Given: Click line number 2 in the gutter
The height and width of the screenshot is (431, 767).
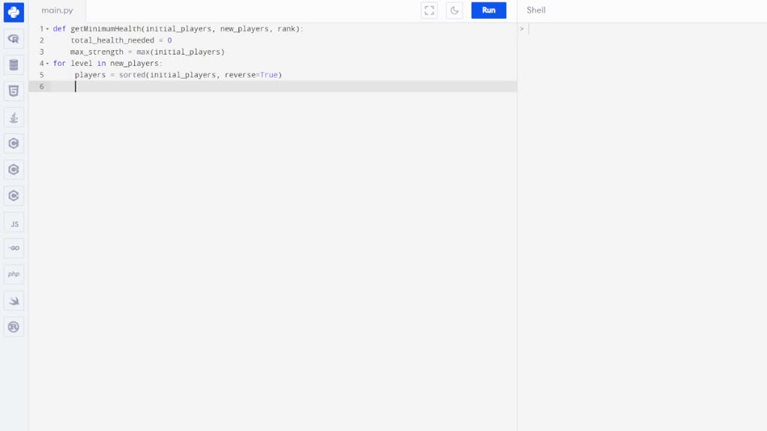Looking at the screenshot, I should click(x=42, y=40).
